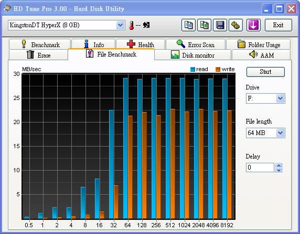This screenshot has width=300, height=234.
Task: Click the orange write bar at 8192
Action: pos(229,164)
